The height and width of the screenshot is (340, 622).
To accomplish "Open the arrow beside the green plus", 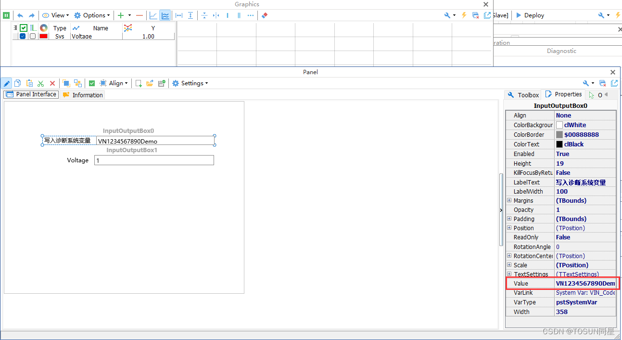I will (x=129, y=15).
